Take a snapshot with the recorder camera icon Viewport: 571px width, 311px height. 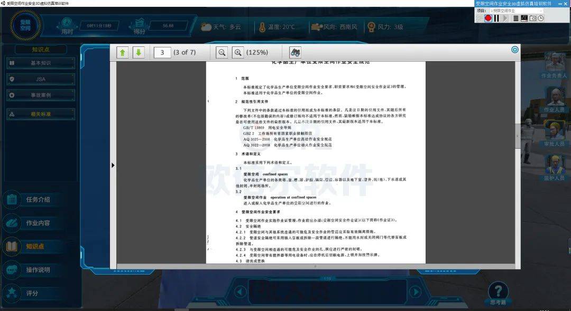click(x=533, y=18)
